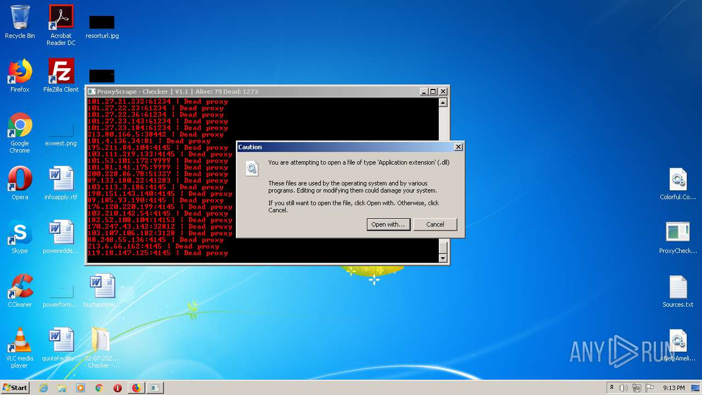Click the dll file icon in Caution dialog
The height and width of the screenshot is (395, 702).
[x=252, y=168]
